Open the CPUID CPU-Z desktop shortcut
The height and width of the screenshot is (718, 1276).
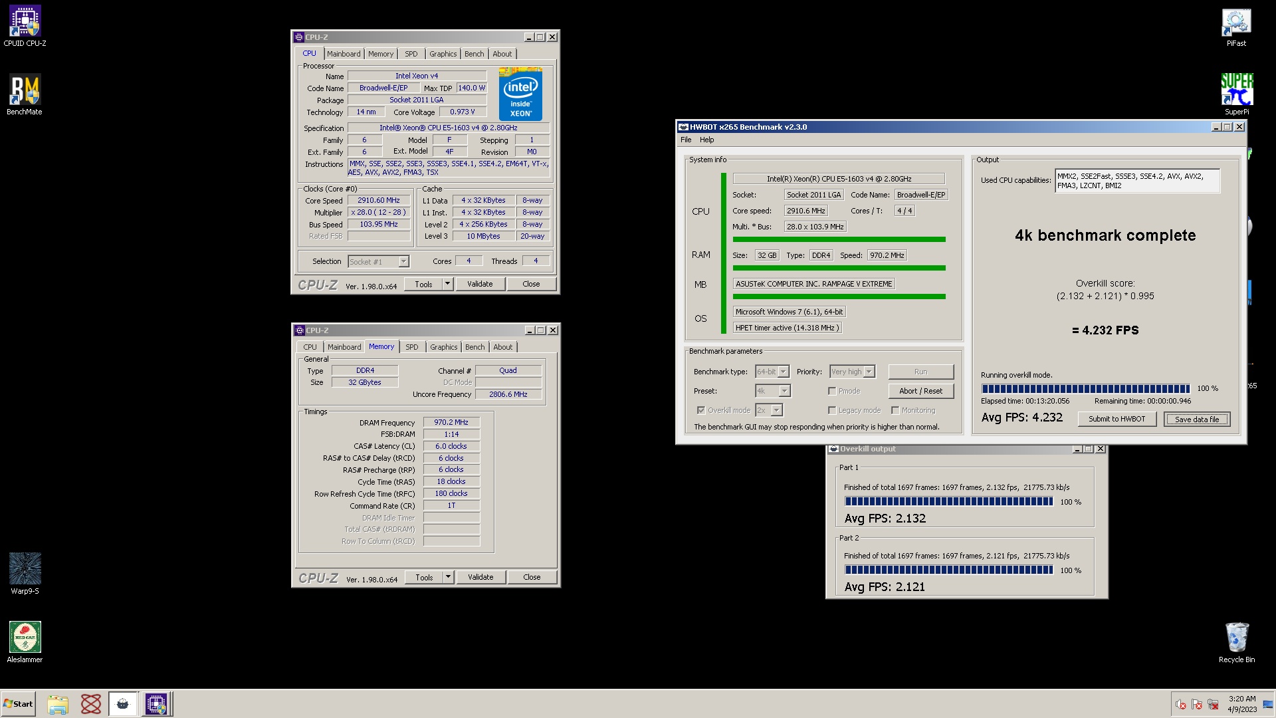click(25, 27)
